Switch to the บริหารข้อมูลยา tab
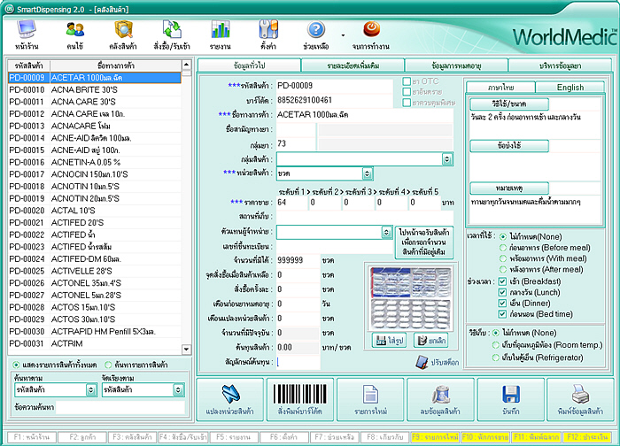Screen dimensions: 620x446 [x=560, y=65]
